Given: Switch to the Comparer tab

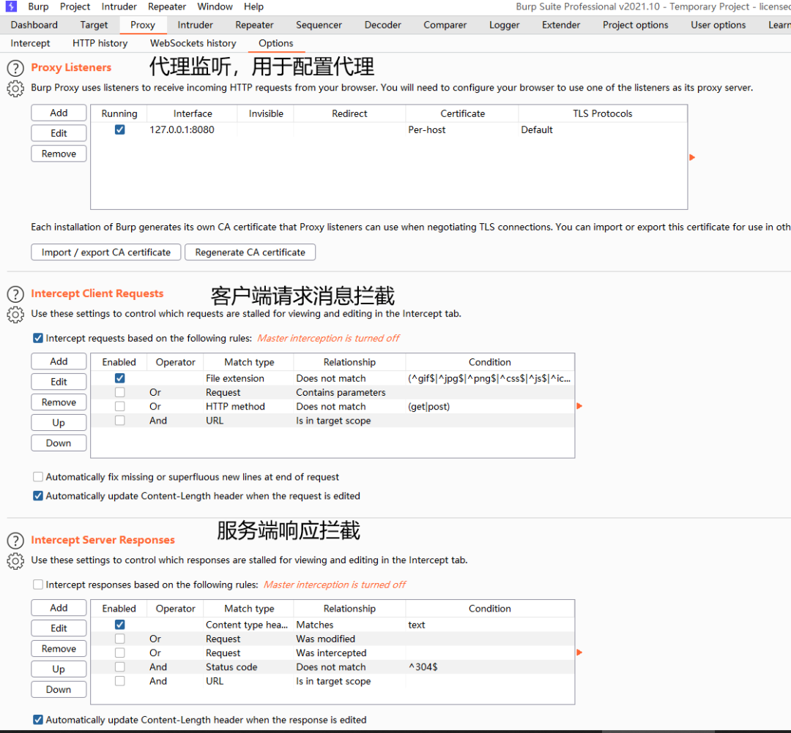Looking at the screenshot, I should pos(445,25).
